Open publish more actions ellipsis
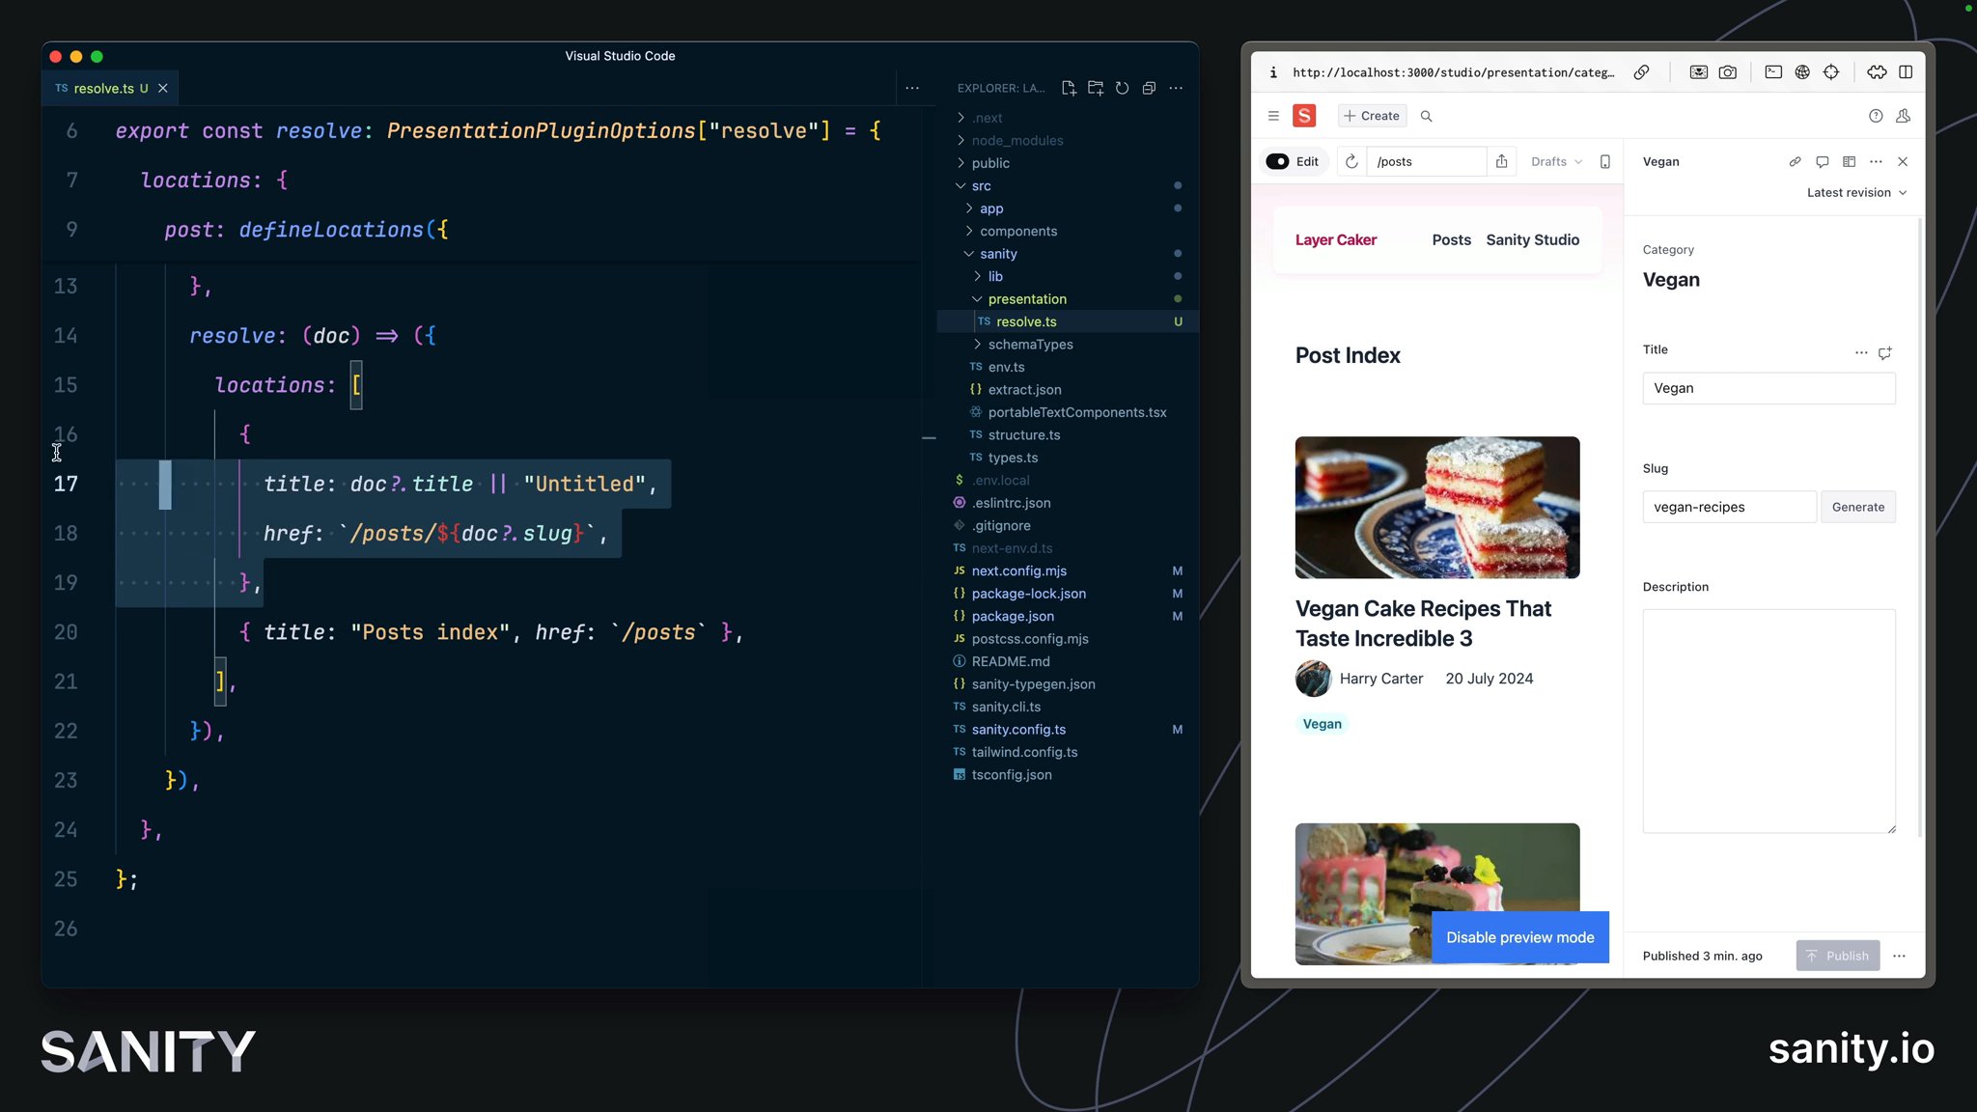1977x1112 pixels. [x=1899, y=956]
